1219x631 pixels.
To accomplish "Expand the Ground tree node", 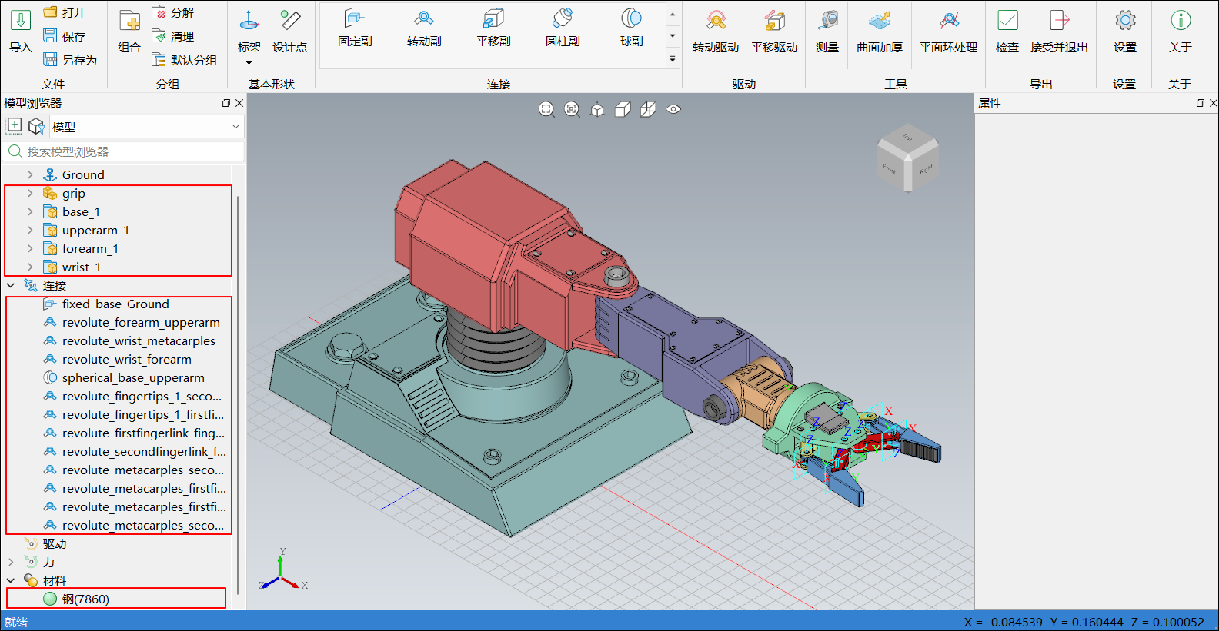I will coord(30,175).
